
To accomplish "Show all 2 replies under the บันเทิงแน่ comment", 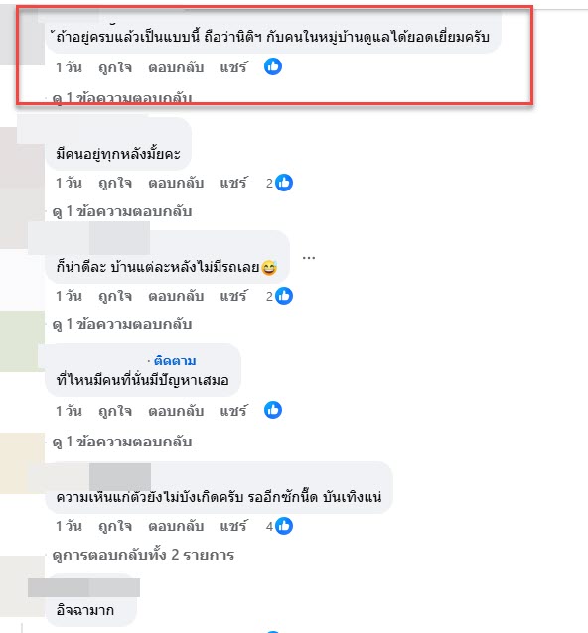I will pyautogui.click(x=143, y=555).
